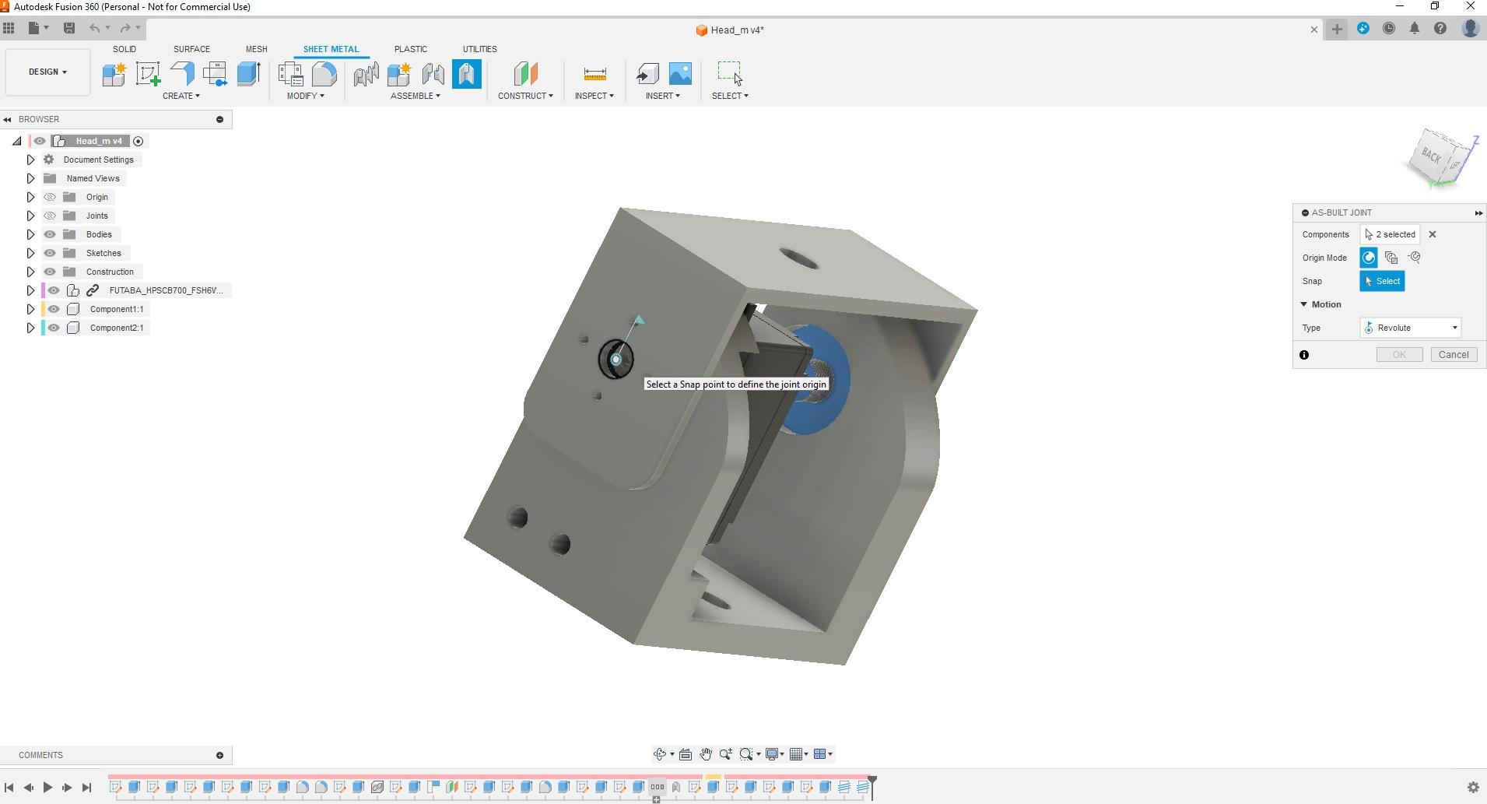Click the Save icon
Viewport: 1487px width, 804px height.
point(69,28)
